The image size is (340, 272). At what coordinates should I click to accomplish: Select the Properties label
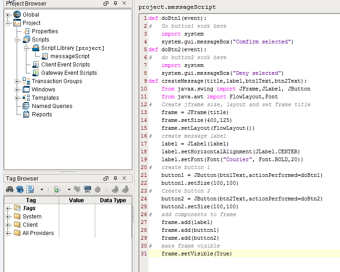point(45,31)
